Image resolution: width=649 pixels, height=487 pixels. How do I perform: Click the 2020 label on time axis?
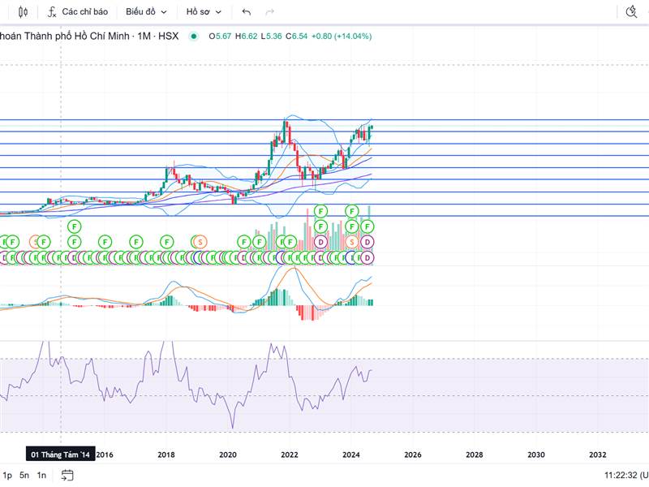pyautogui.click(x=228, y=455)
